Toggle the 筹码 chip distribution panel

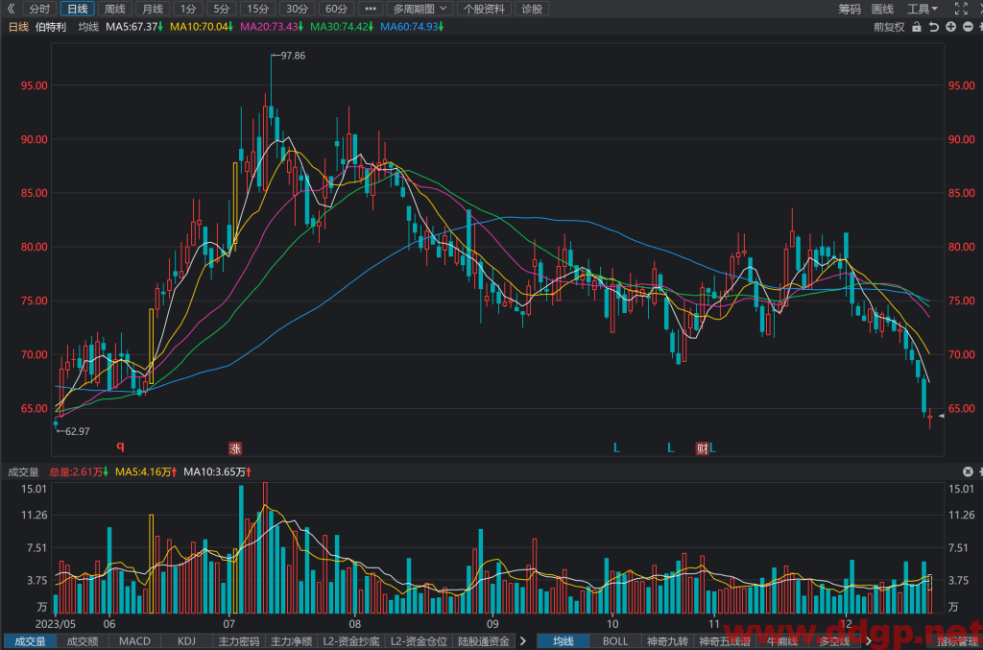[850, 9]
